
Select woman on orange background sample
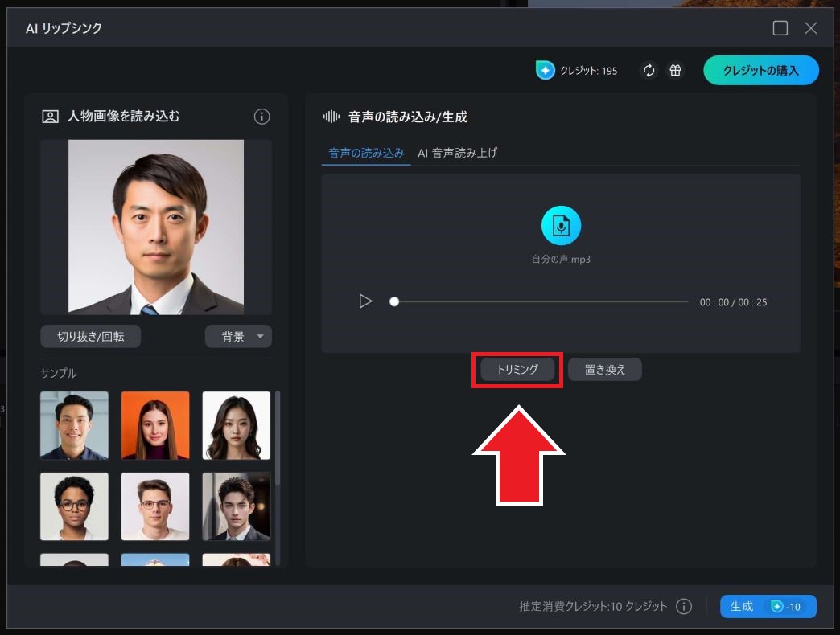(x=155, y=425)
